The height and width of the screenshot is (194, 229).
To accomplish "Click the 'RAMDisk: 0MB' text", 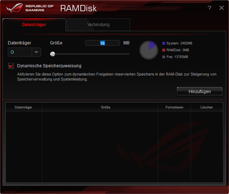I will (178, 50).
